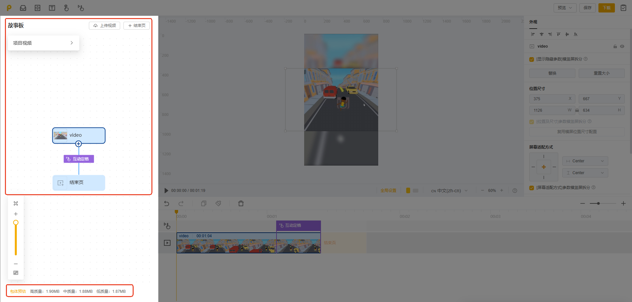Decrease canvas zoom below 60%

[483, 191]
